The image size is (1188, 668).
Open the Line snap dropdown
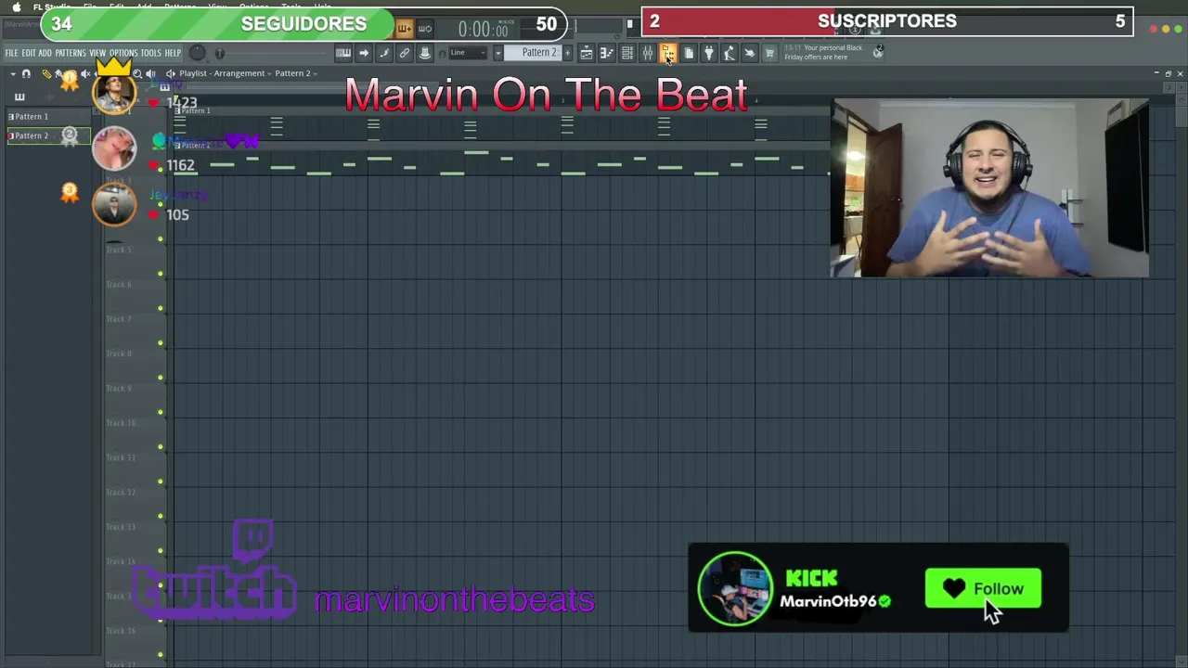468,53
